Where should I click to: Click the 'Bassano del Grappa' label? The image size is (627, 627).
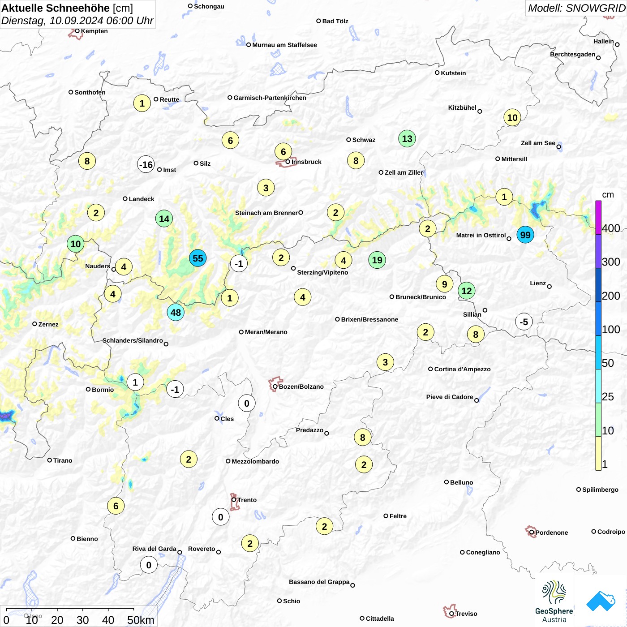pyautogui.click(x=319, y=582)
